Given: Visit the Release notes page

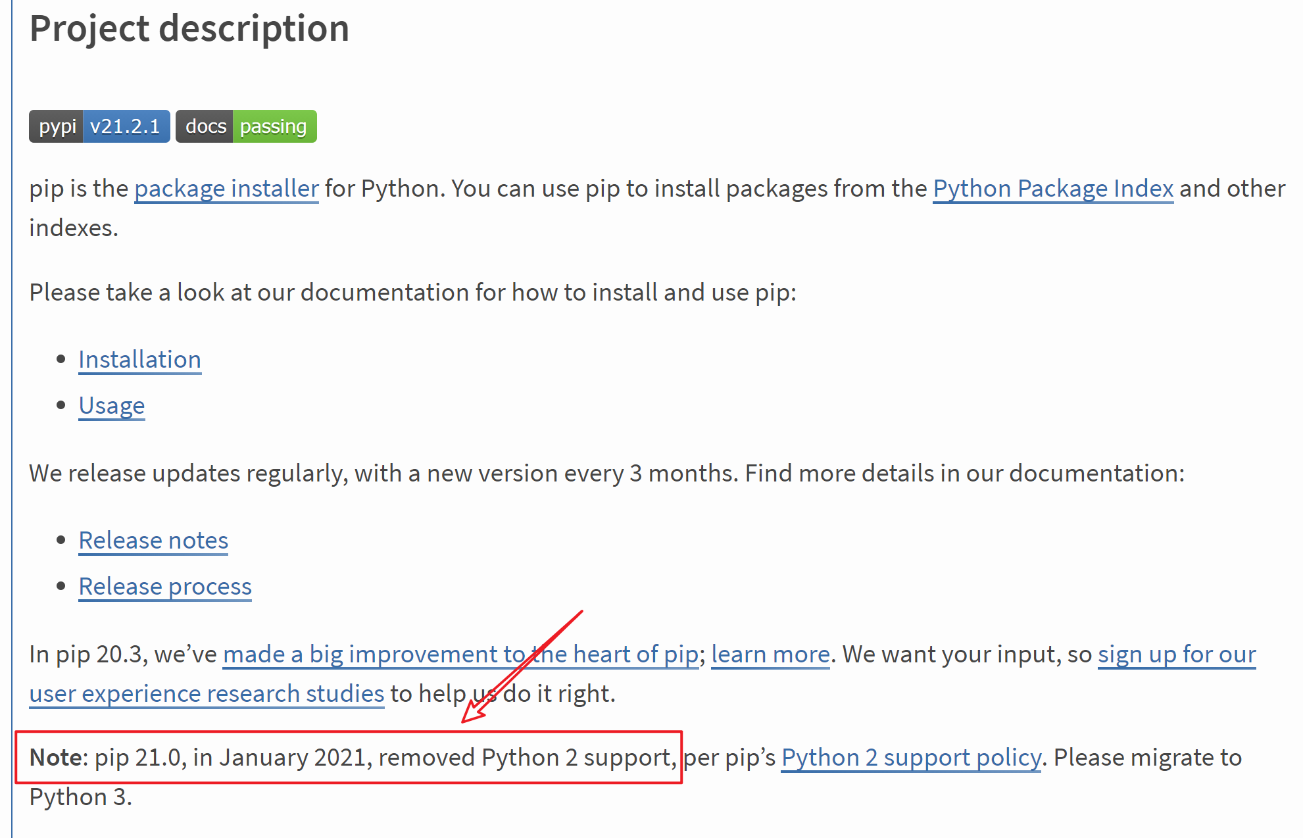Looking at the screenshot, I should pyautogui.click(x=153, y=540).
